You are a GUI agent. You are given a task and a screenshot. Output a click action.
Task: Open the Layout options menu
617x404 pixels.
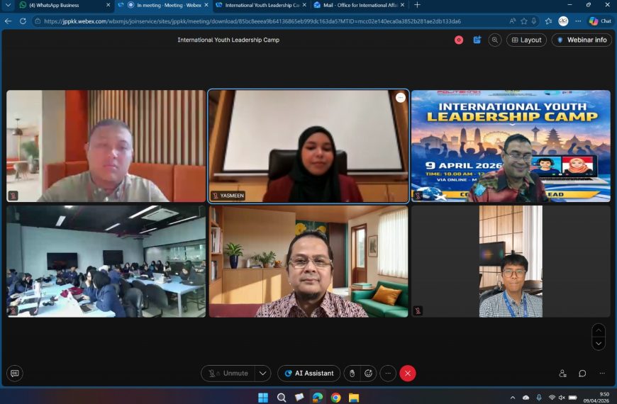(526, 40)
